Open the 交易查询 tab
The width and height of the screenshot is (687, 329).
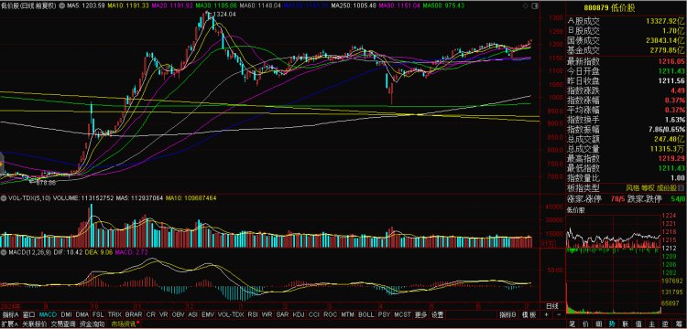pyautogui.click(x=62, y=324)
